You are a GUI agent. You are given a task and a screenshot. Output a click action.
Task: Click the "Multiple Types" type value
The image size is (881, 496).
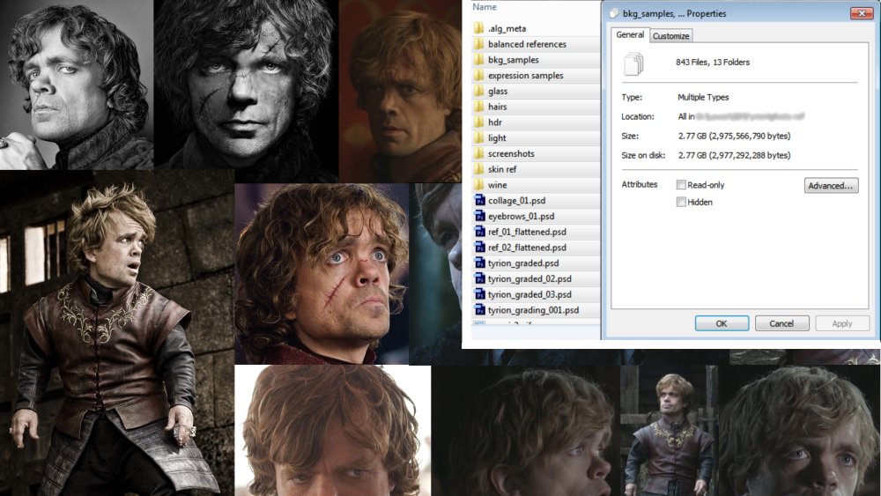[703, 97]
